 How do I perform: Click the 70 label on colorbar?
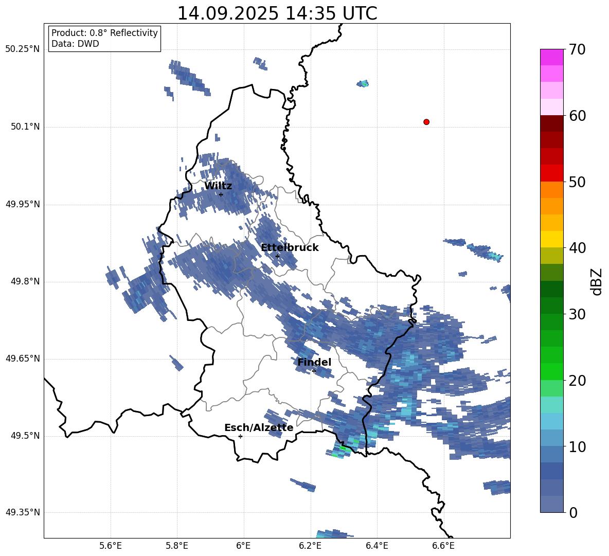point(578,50)
